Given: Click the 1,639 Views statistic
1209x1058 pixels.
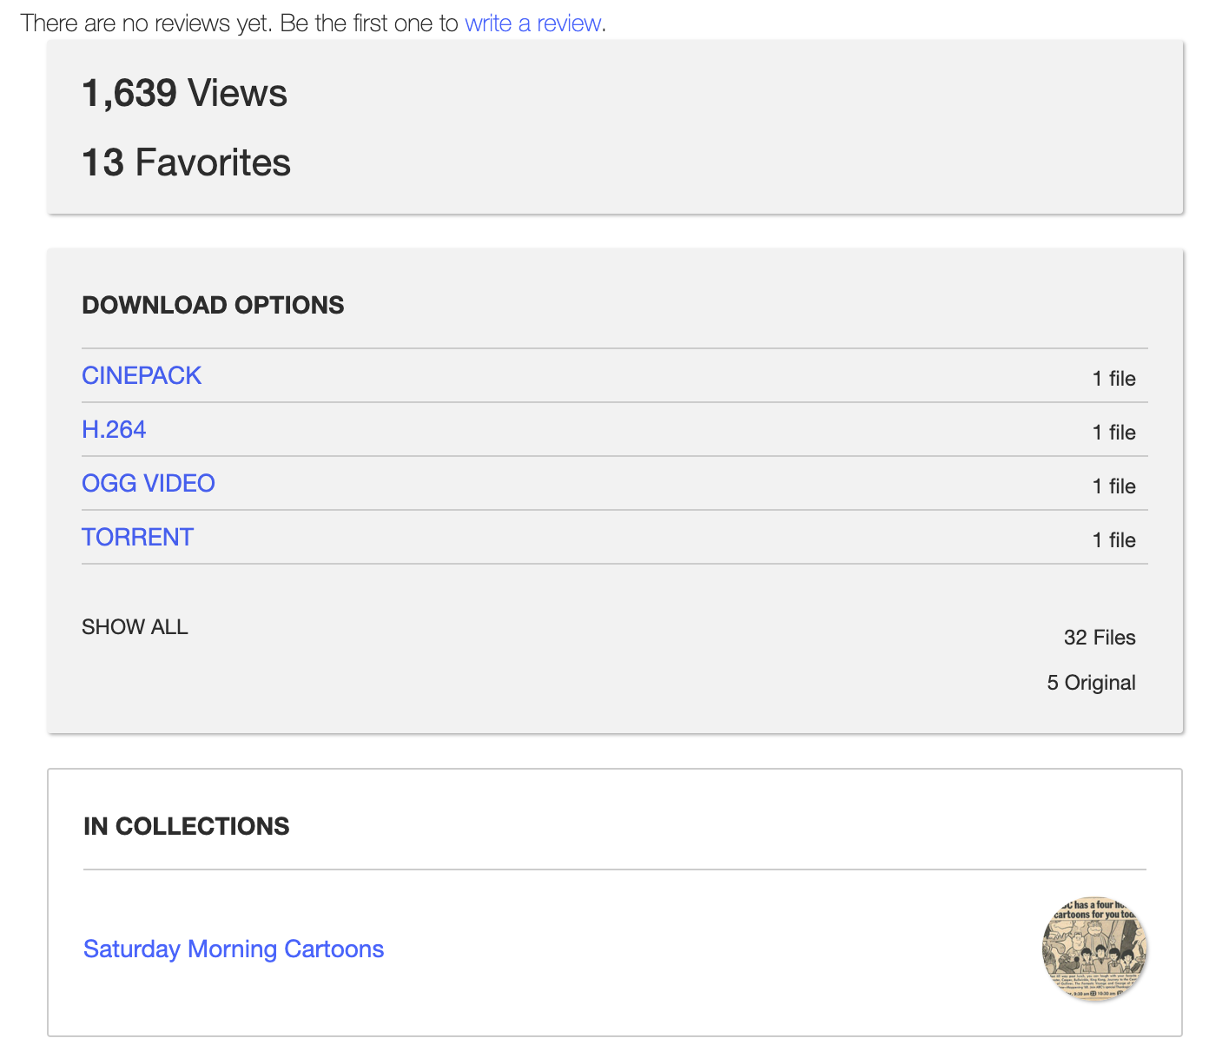Looking at the screenshot, I should [184, 93].
